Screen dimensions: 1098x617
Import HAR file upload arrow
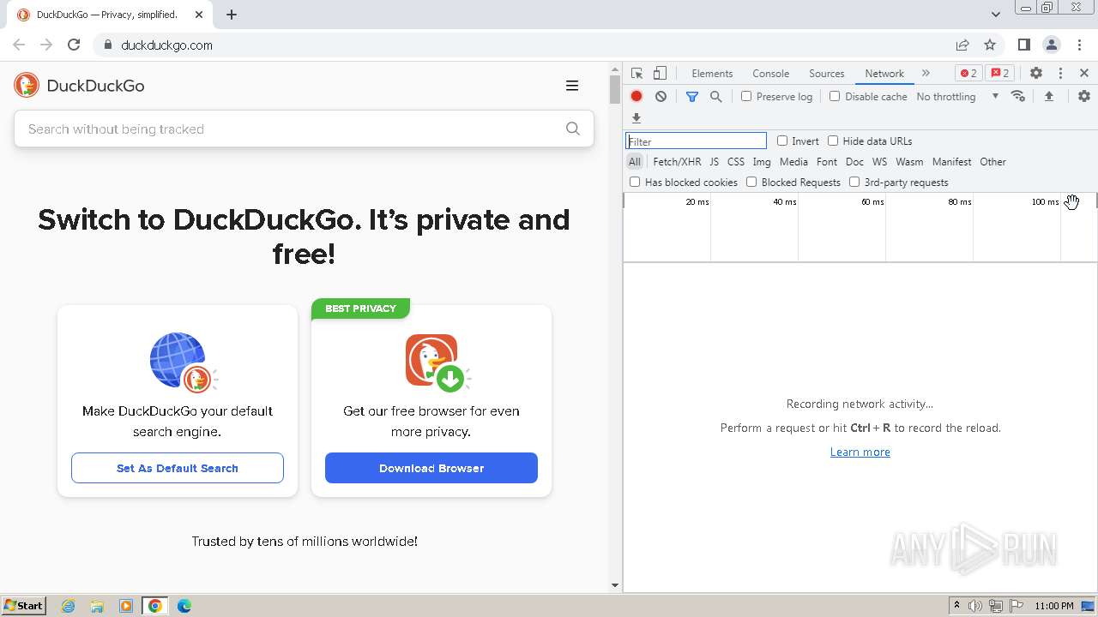(x=1048, y=97)
